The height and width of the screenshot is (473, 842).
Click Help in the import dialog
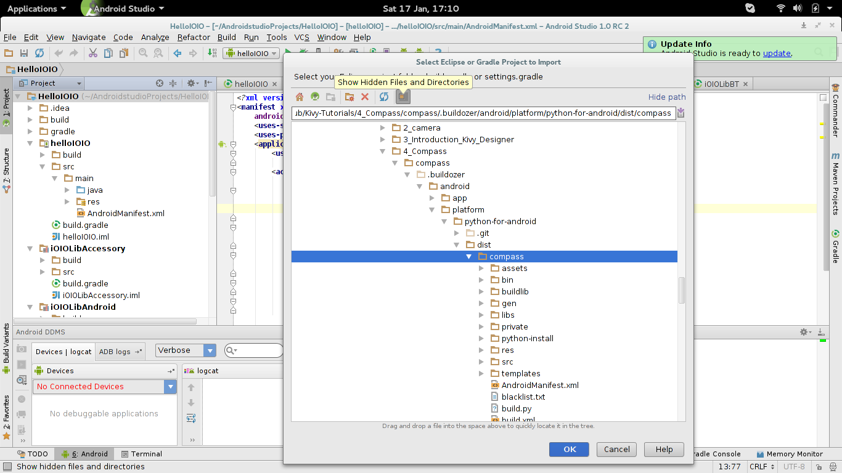[x=664, y=450]
